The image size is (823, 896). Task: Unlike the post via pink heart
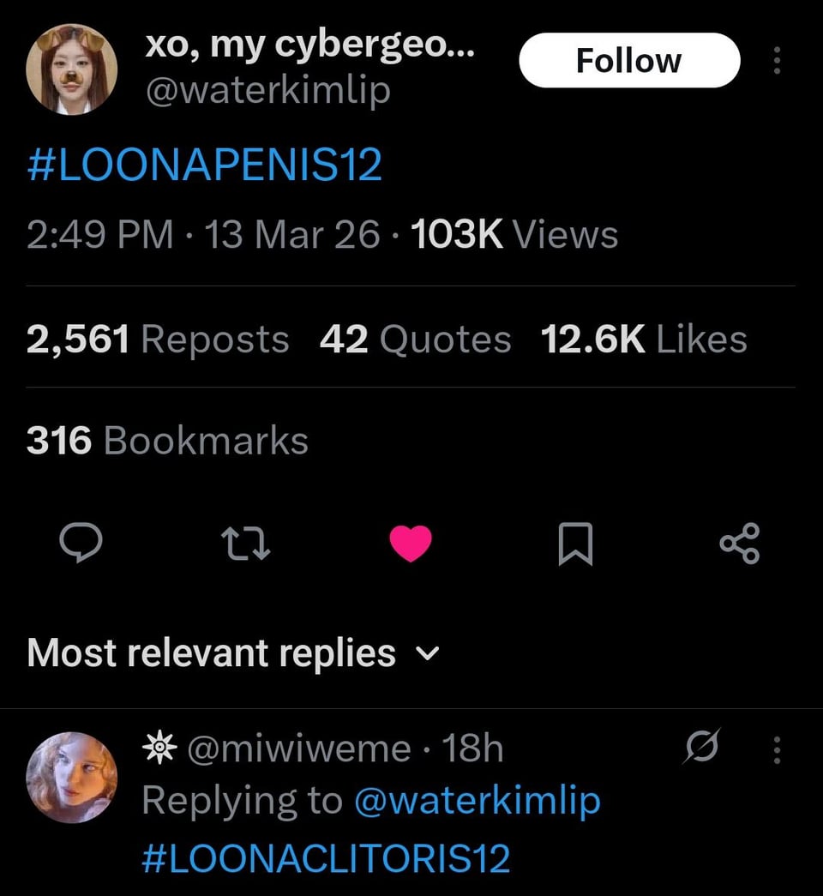(411, 544)
